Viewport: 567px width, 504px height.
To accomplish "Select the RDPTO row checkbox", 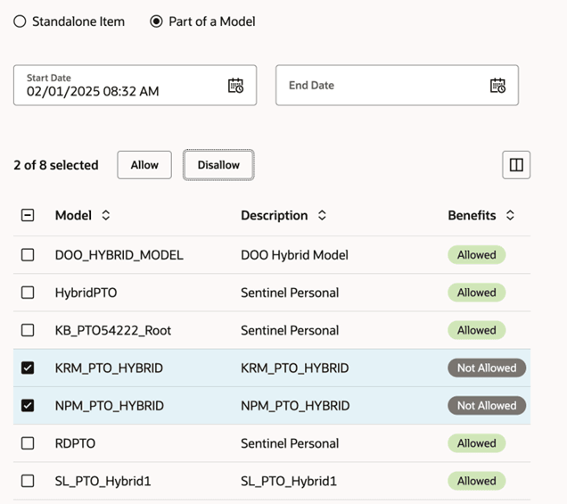I will 28,443.
